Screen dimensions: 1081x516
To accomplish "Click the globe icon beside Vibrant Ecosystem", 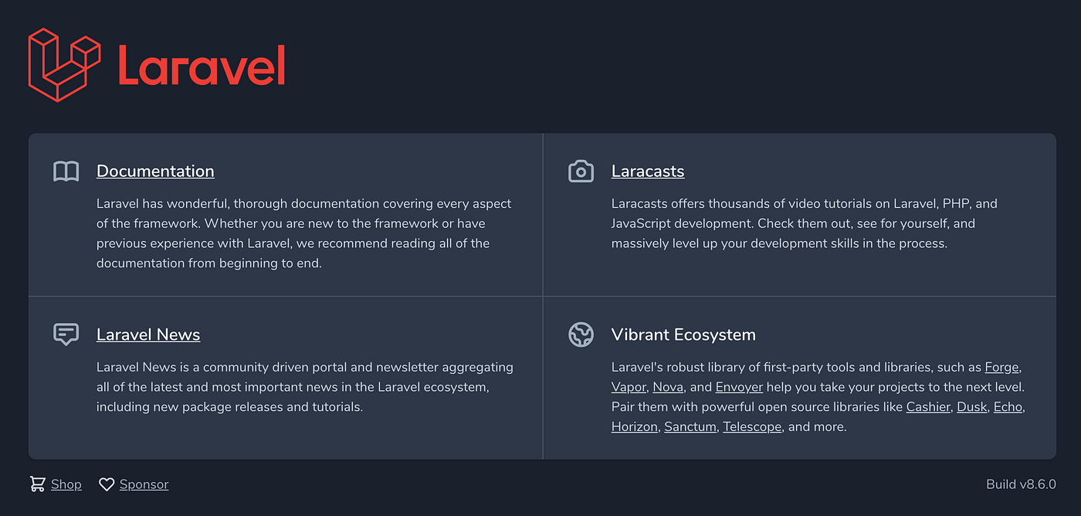I will 581,334.
